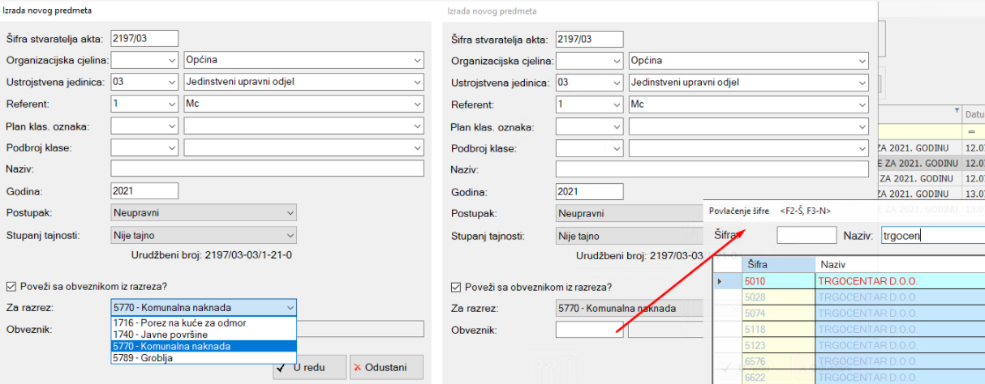Click the filter icon in the table header
Screen dimensions: 985x384
click(957, 111)
